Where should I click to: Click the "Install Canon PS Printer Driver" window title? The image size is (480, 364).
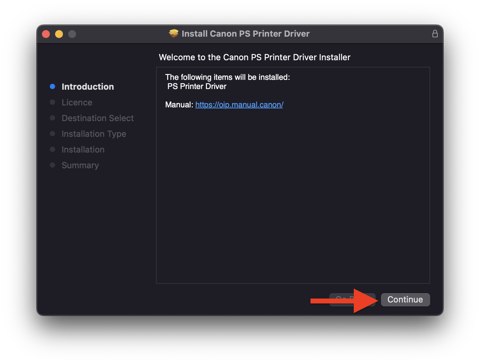(x=245, y=34)
